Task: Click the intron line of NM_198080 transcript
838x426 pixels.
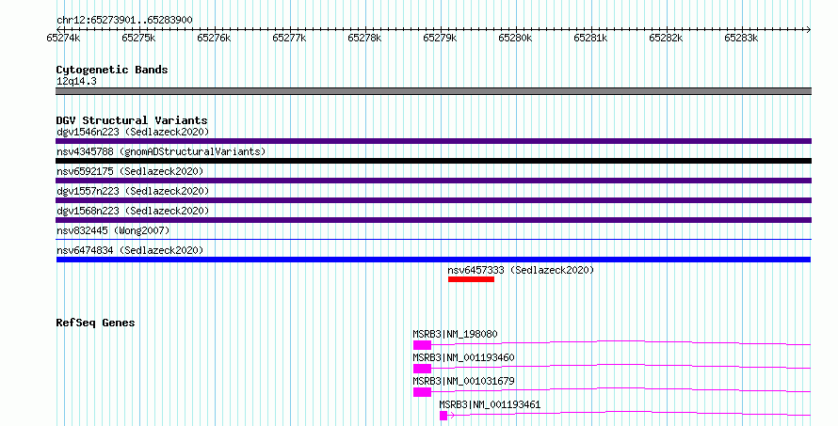Action: click(x=621, y=341)
